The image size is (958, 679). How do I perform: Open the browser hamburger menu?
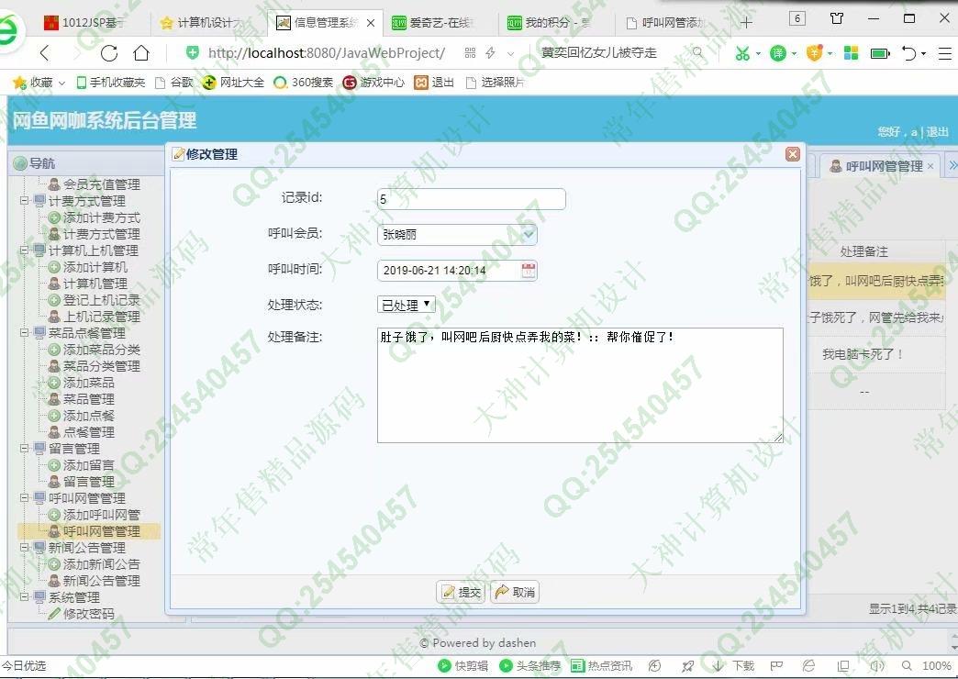[x=945, y=53]
